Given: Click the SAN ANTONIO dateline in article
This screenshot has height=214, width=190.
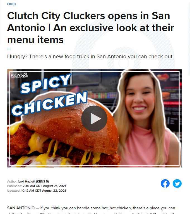Looking at the screenshot, I should 21,208.
